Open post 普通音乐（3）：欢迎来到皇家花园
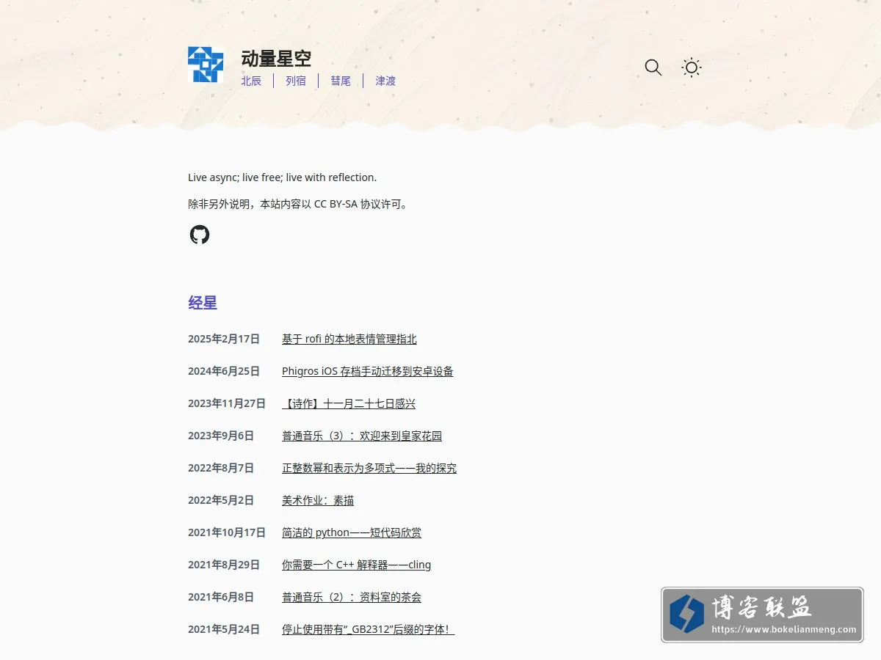 362,436
